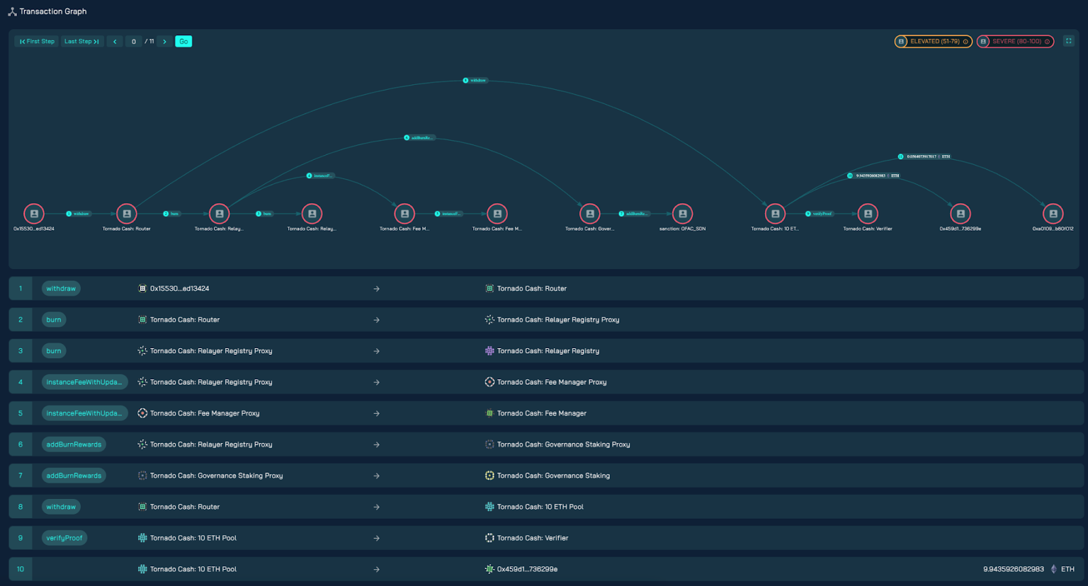Click 0x15530...ed13424 address icon in row 1
Viewport: 1088px width, 586px height.
click(142, 288)
